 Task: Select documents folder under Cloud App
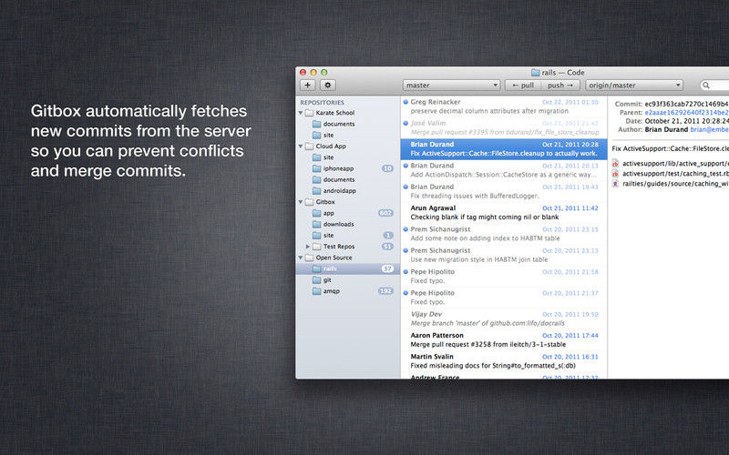point(348,179)
